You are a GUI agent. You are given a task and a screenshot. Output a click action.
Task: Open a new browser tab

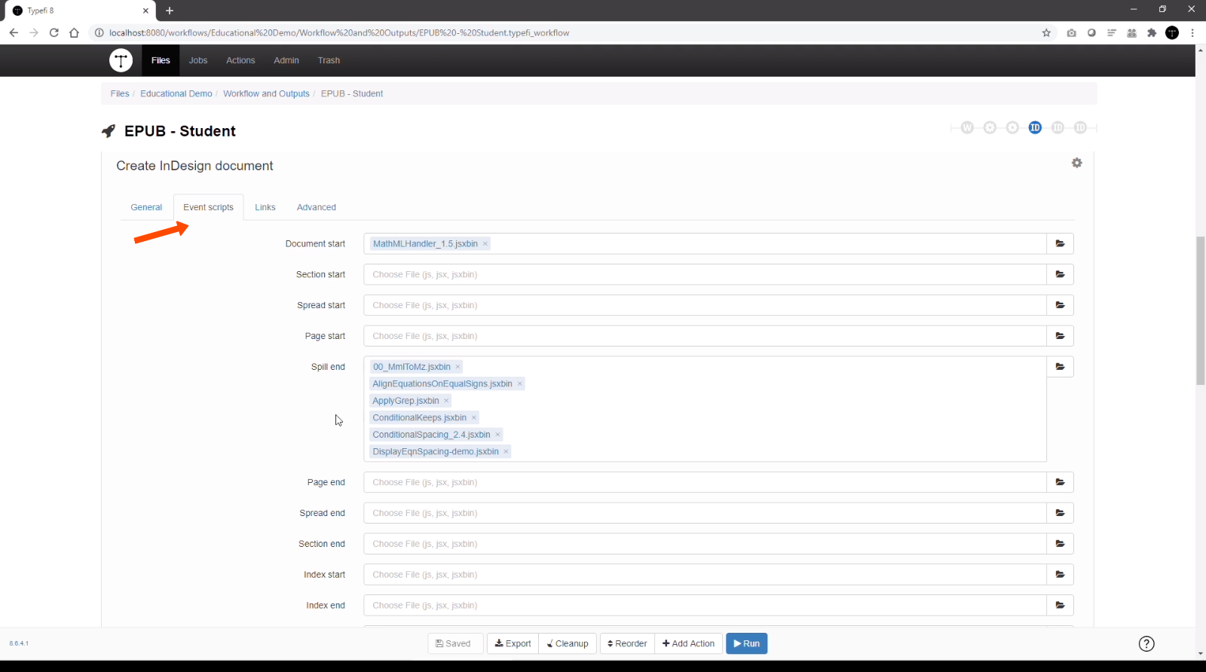(x=170, y=11)
